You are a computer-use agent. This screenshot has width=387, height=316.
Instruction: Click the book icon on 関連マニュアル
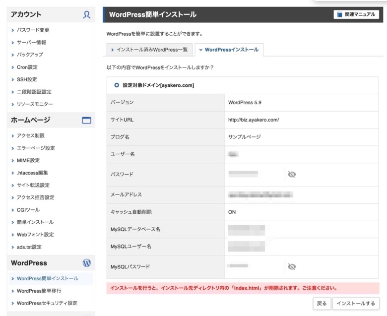pyautogui.click(x=339, y=14)
